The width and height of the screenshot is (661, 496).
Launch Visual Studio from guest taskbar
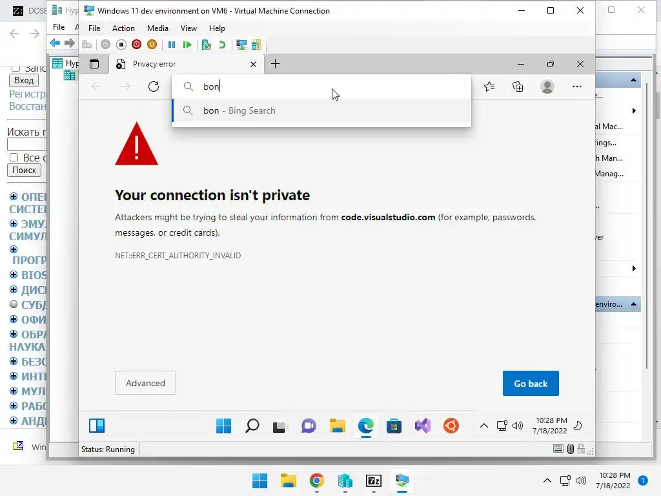coord(422,426)
